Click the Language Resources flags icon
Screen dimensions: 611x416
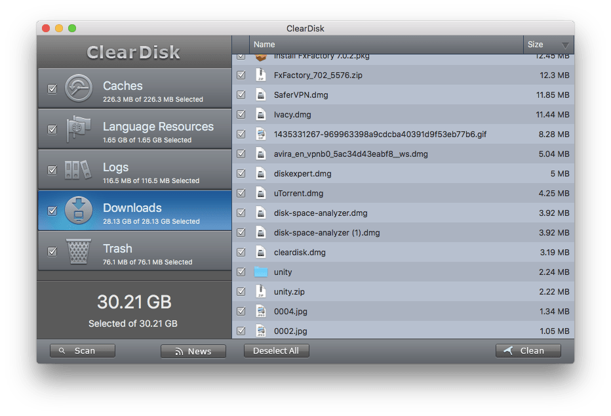[79, 129]
